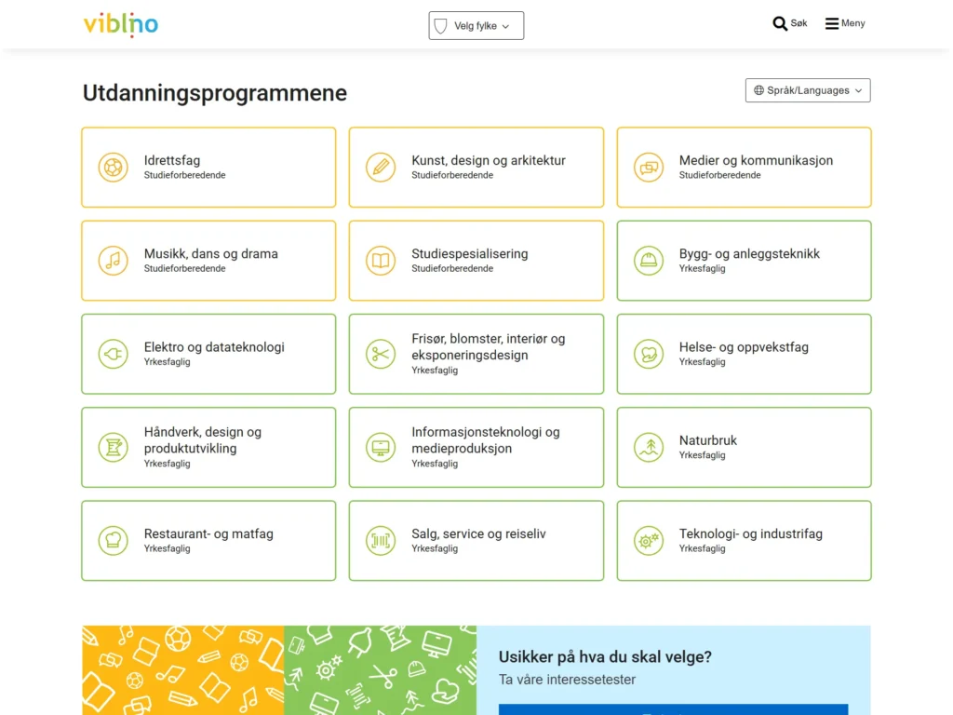
Task: Click the soccer ball icon for Idrettsfag
Action: coord(114,168)
